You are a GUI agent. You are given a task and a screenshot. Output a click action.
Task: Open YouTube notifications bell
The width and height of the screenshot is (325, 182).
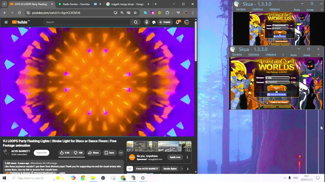point(177,22)
